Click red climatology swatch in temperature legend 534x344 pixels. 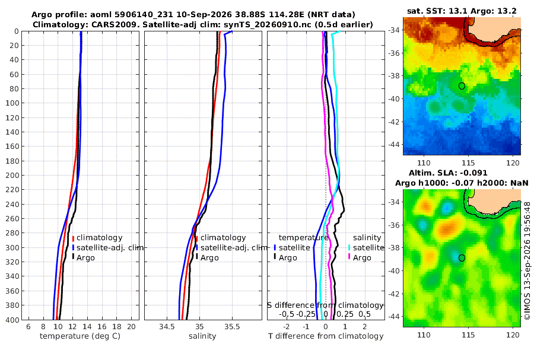coord(73,238)
